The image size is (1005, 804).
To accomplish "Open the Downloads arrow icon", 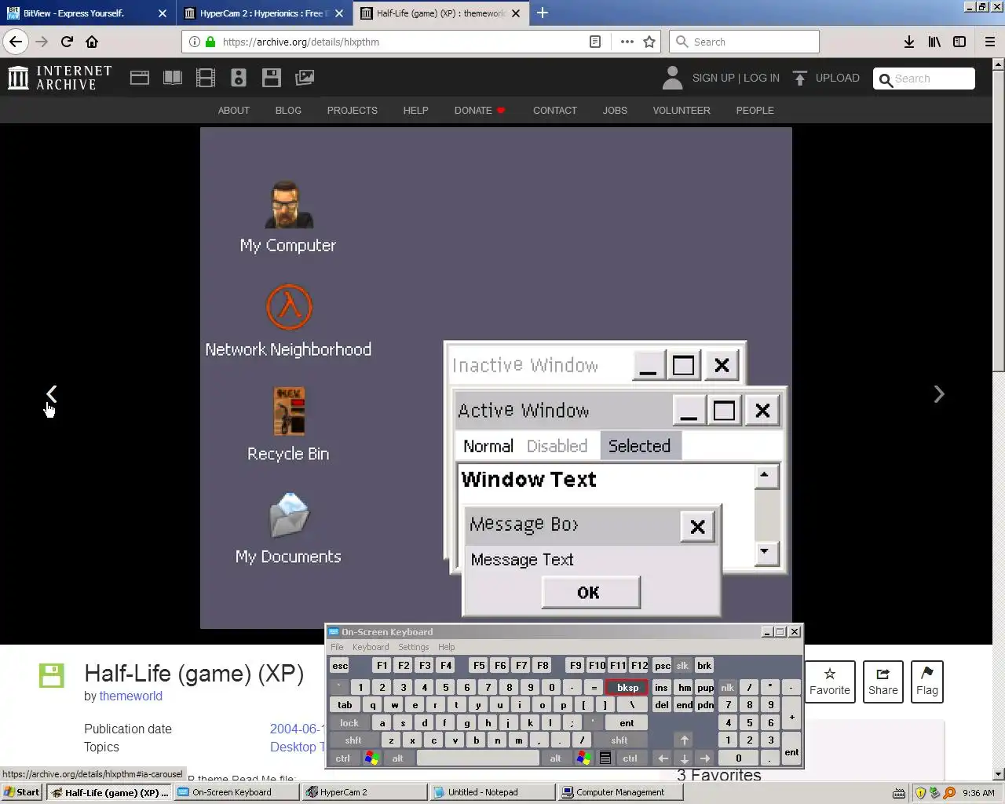I will (x=908, y=42).
